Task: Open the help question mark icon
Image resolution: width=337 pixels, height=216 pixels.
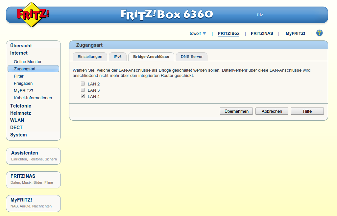Action: click(319, 33)
